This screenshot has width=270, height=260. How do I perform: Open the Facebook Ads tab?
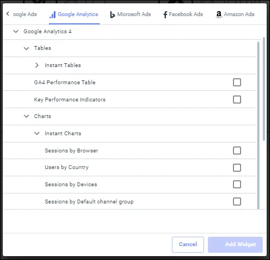pos(183,14)
